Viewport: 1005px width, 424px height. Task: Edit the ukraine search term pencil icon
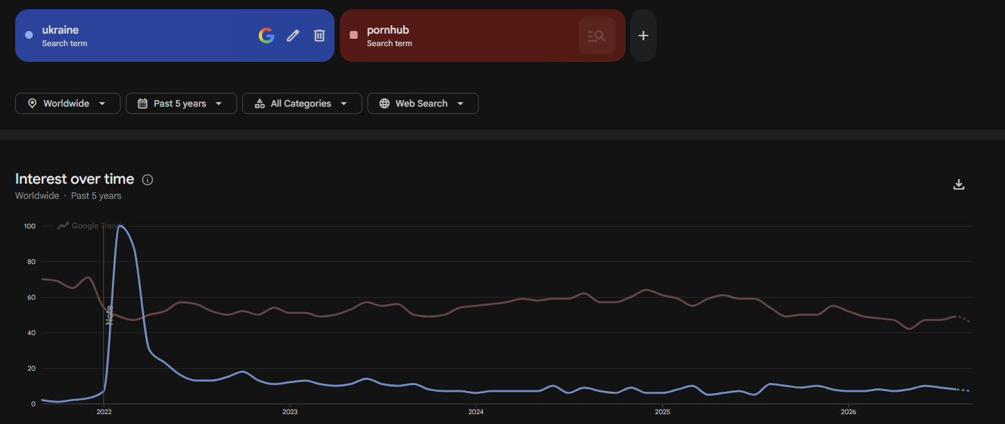point(293,36)
